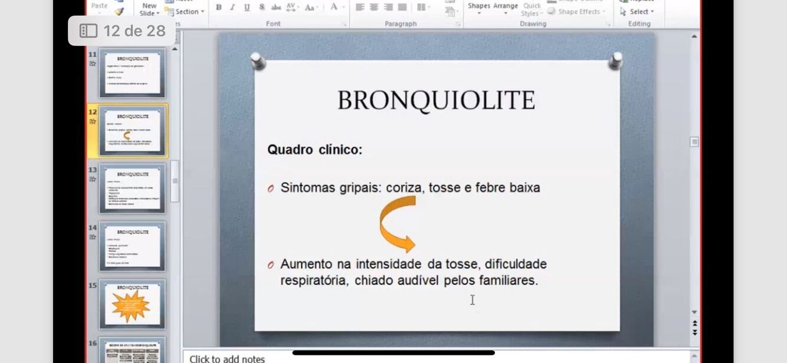787x363 pixels.
Task: Align text to the right
Action: (x=388, y=8)
